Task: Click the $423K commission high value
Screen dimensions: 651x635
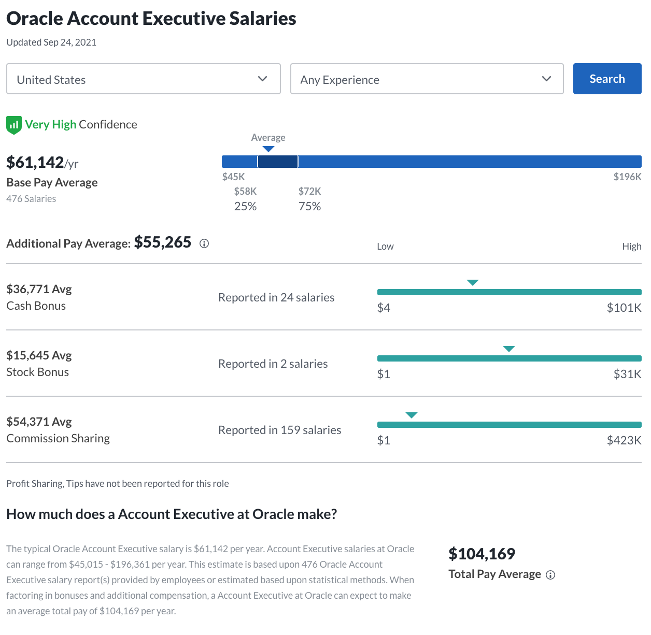Action: (x=624, y=440)
